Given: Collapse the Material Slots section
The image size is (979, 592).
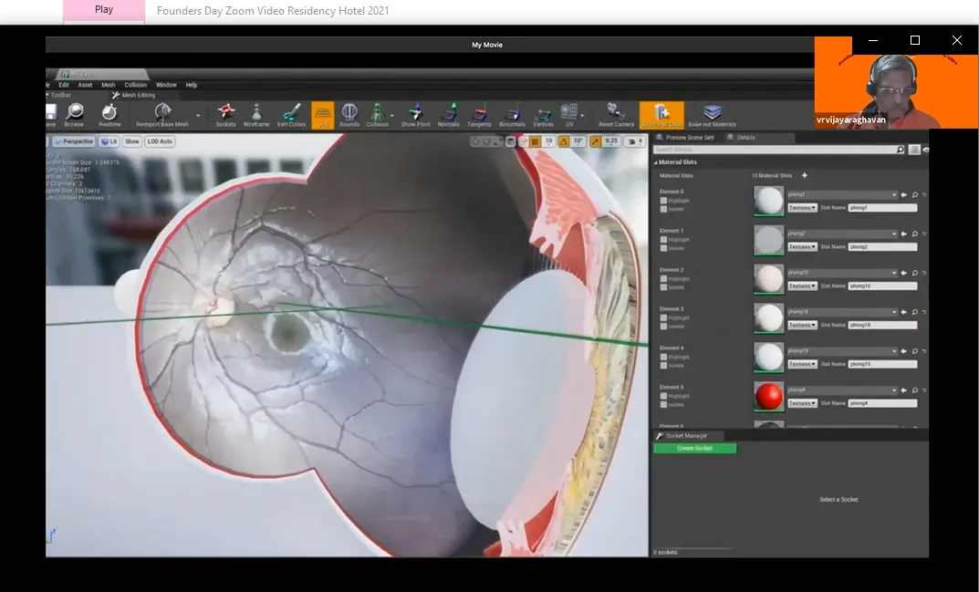Looking at the screenshot, I should 656,162.
